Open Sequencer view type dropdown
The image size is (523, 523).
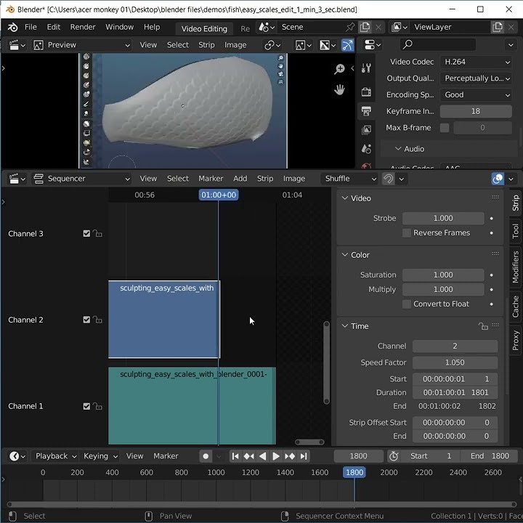pyautogui.click(x=81, y=179)
